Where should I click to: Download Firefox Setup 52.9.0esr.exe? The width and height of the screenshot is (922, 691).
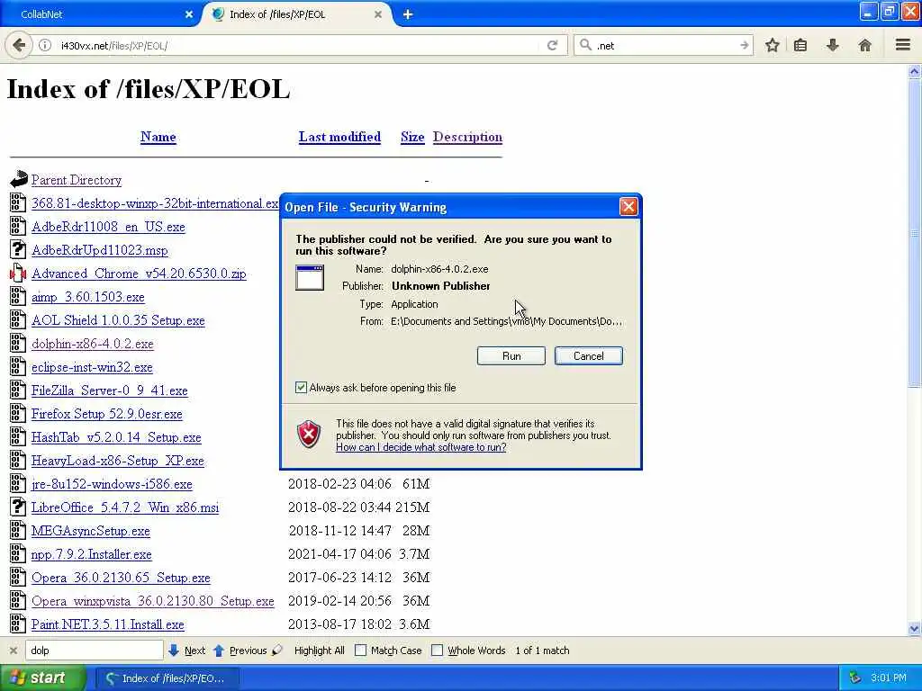107,414
